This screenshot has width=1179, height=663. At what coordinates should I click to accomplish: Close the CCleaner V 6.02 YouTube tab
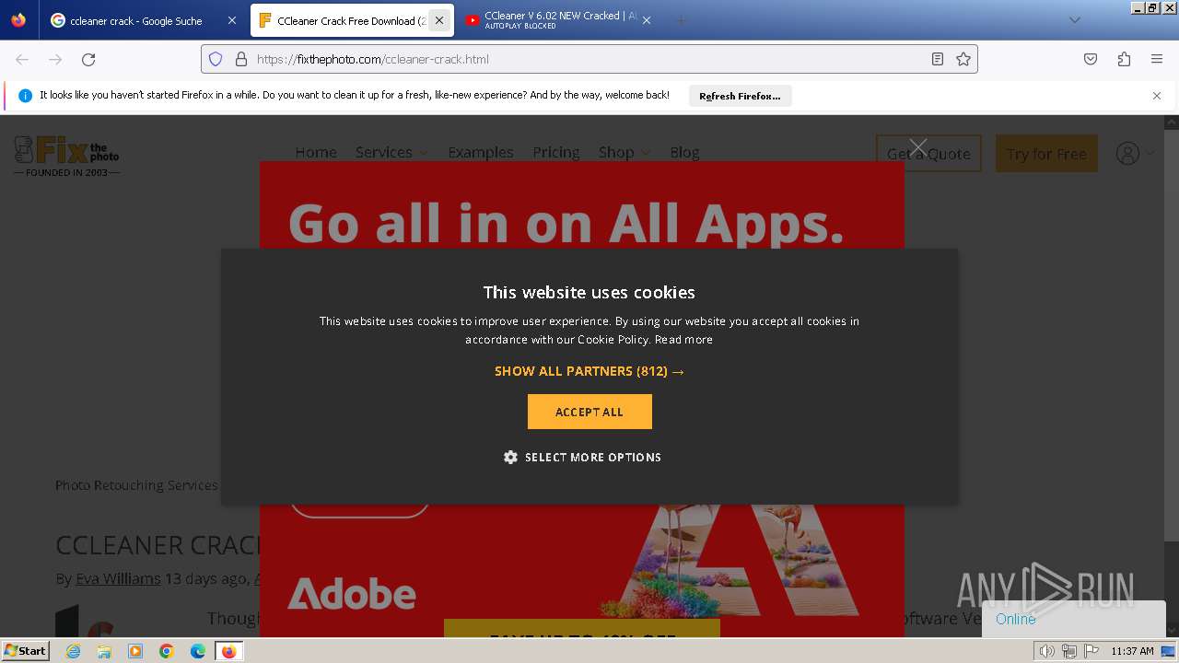(647, 20)
